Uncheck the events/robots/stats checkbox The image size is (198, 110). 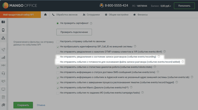pos(58,67)
